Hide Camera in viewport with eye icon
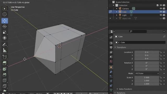 tap(161, 9)
